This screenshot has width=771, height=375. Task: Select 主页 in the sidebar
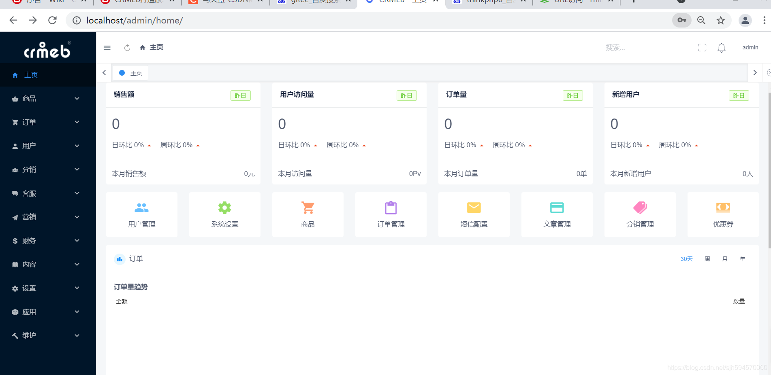48,75
